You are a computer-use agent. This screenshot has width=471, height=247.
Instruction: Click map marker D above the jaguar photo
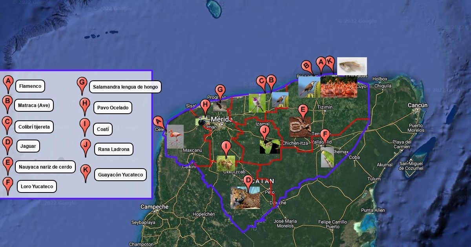click(x=248, y=182)
